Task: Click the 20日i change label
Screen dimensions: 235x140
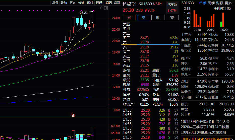Action: pyautogui.click(x=185, y=81)
